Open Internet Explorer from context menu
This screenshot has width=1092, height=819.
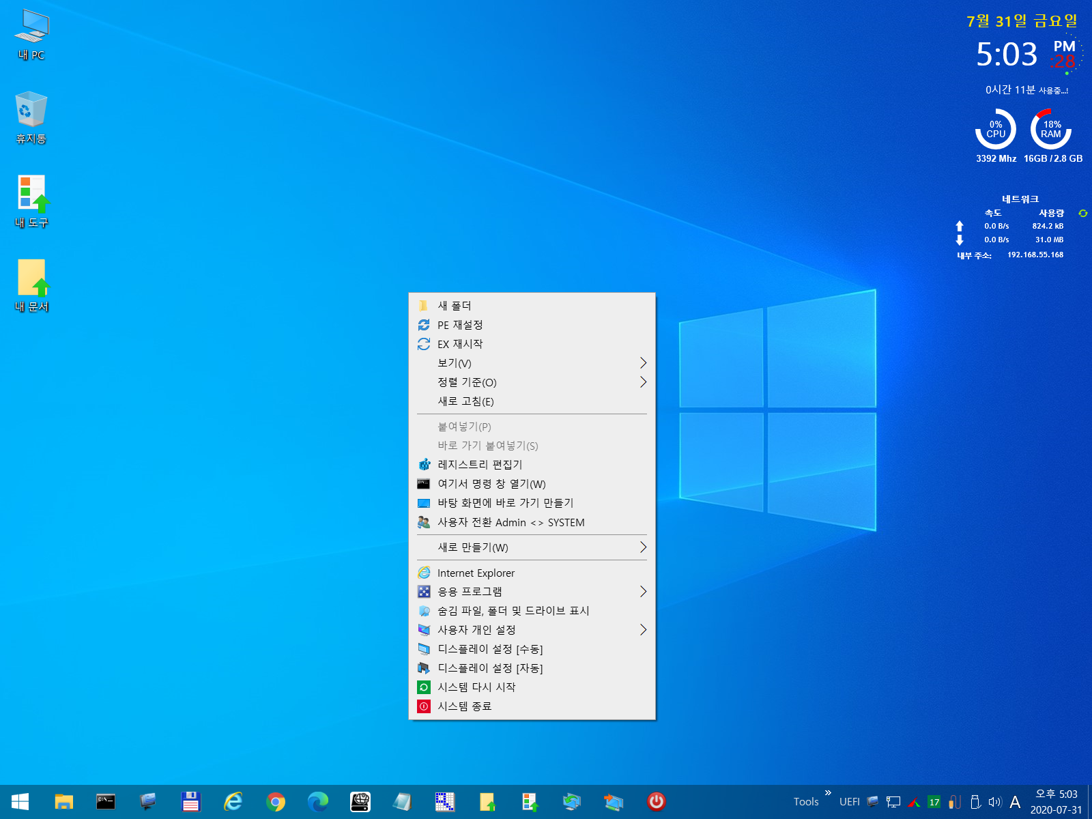(x=532, y=573)
